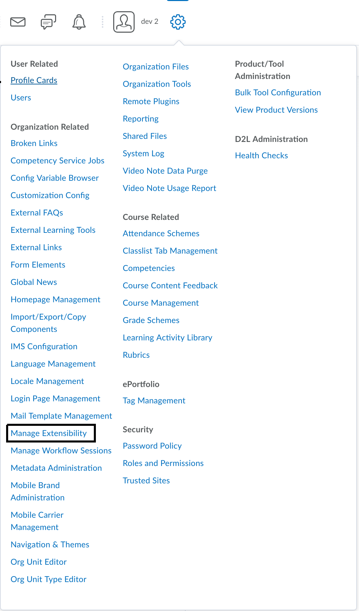The image size is (359, 611).
Task: Go to Password Policy settings
Action: (152, 446)
